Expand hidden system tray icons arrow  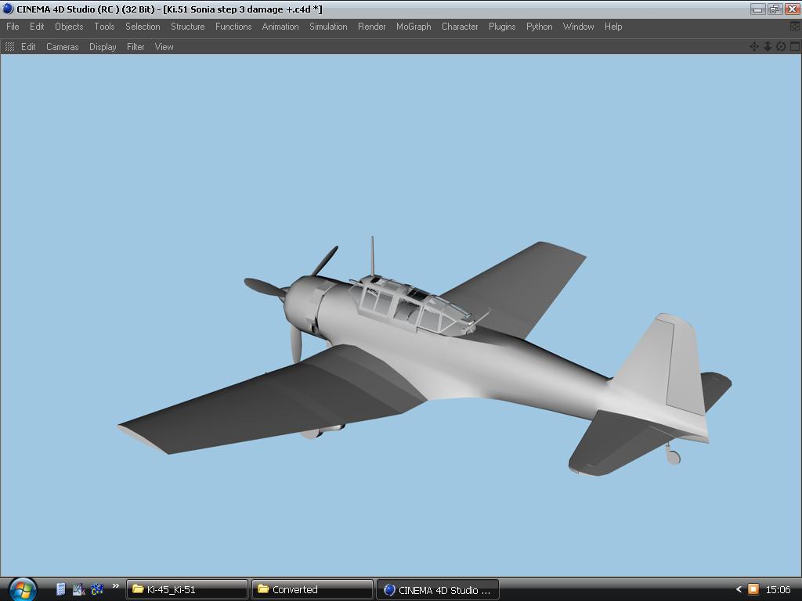738,589
